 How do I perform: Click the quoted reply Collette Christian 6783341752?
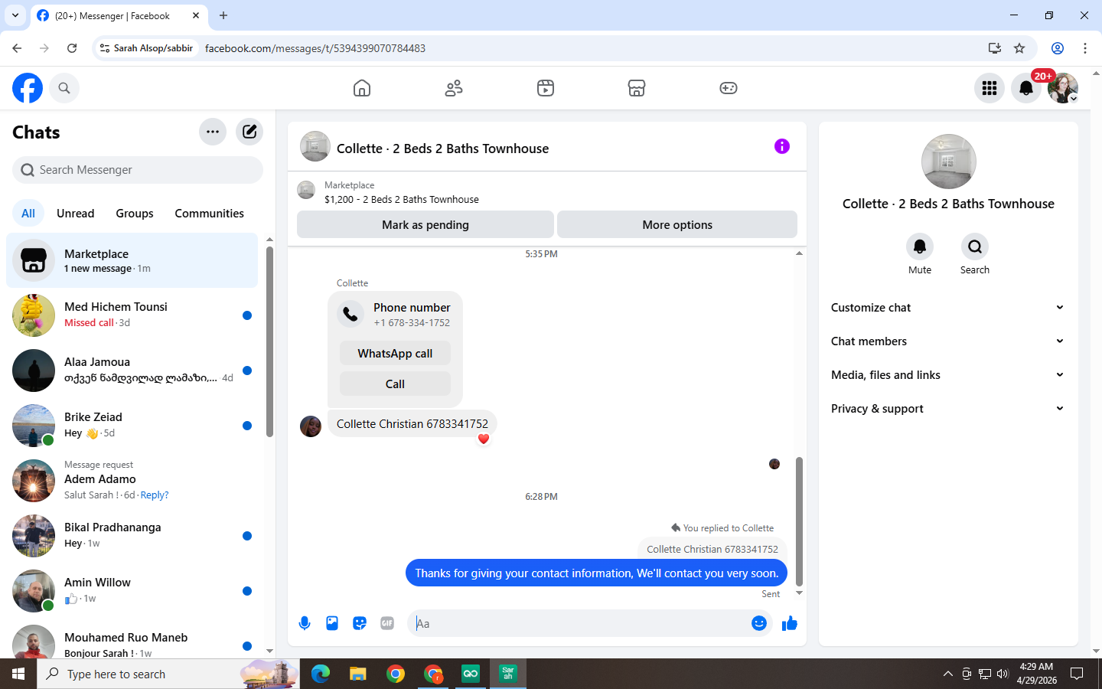click(712, 549)
